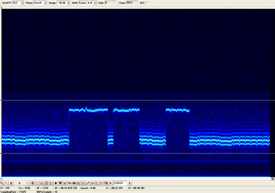
Task: Click the upper horizontal frequency marker line
Action: click(137, 100)
